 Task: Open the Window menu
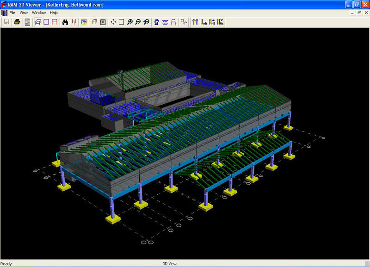tap(38, 12)
